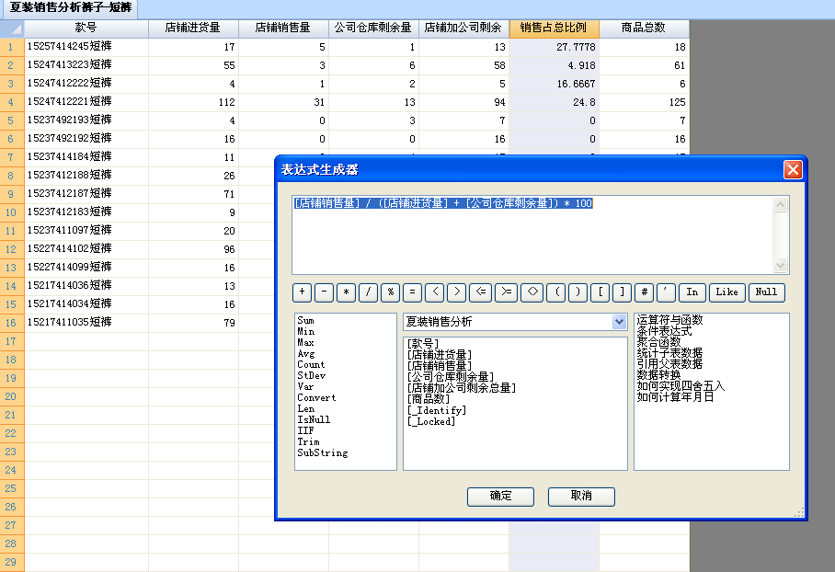Image resolution: width=835 pixels, height=572 pixels.
Task: Insert the division slash operator
Action: (368, 292)
